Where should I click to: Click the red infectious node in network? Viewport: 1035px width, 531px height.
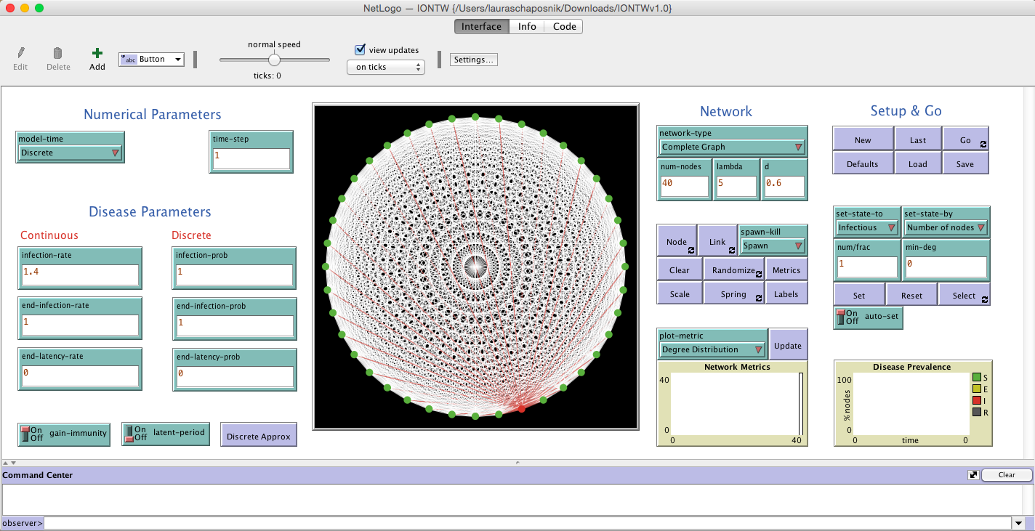[x=521, y=409]
